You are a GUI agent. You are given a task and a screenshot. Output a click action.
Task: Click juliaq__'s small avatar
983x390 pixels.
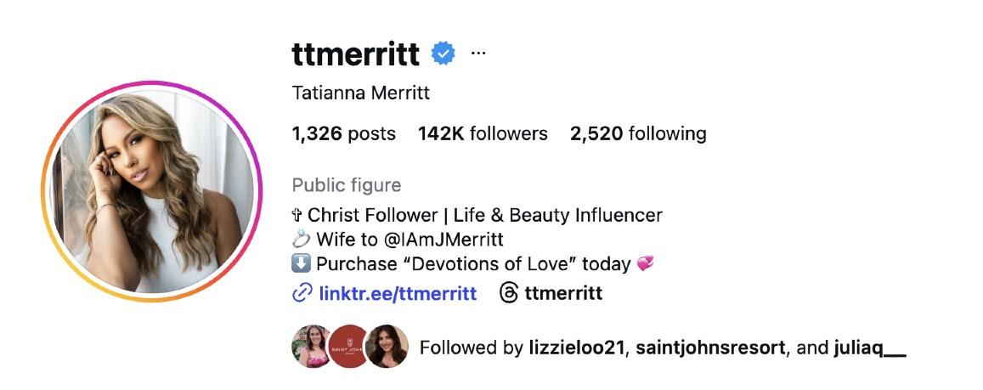(386, 347)
